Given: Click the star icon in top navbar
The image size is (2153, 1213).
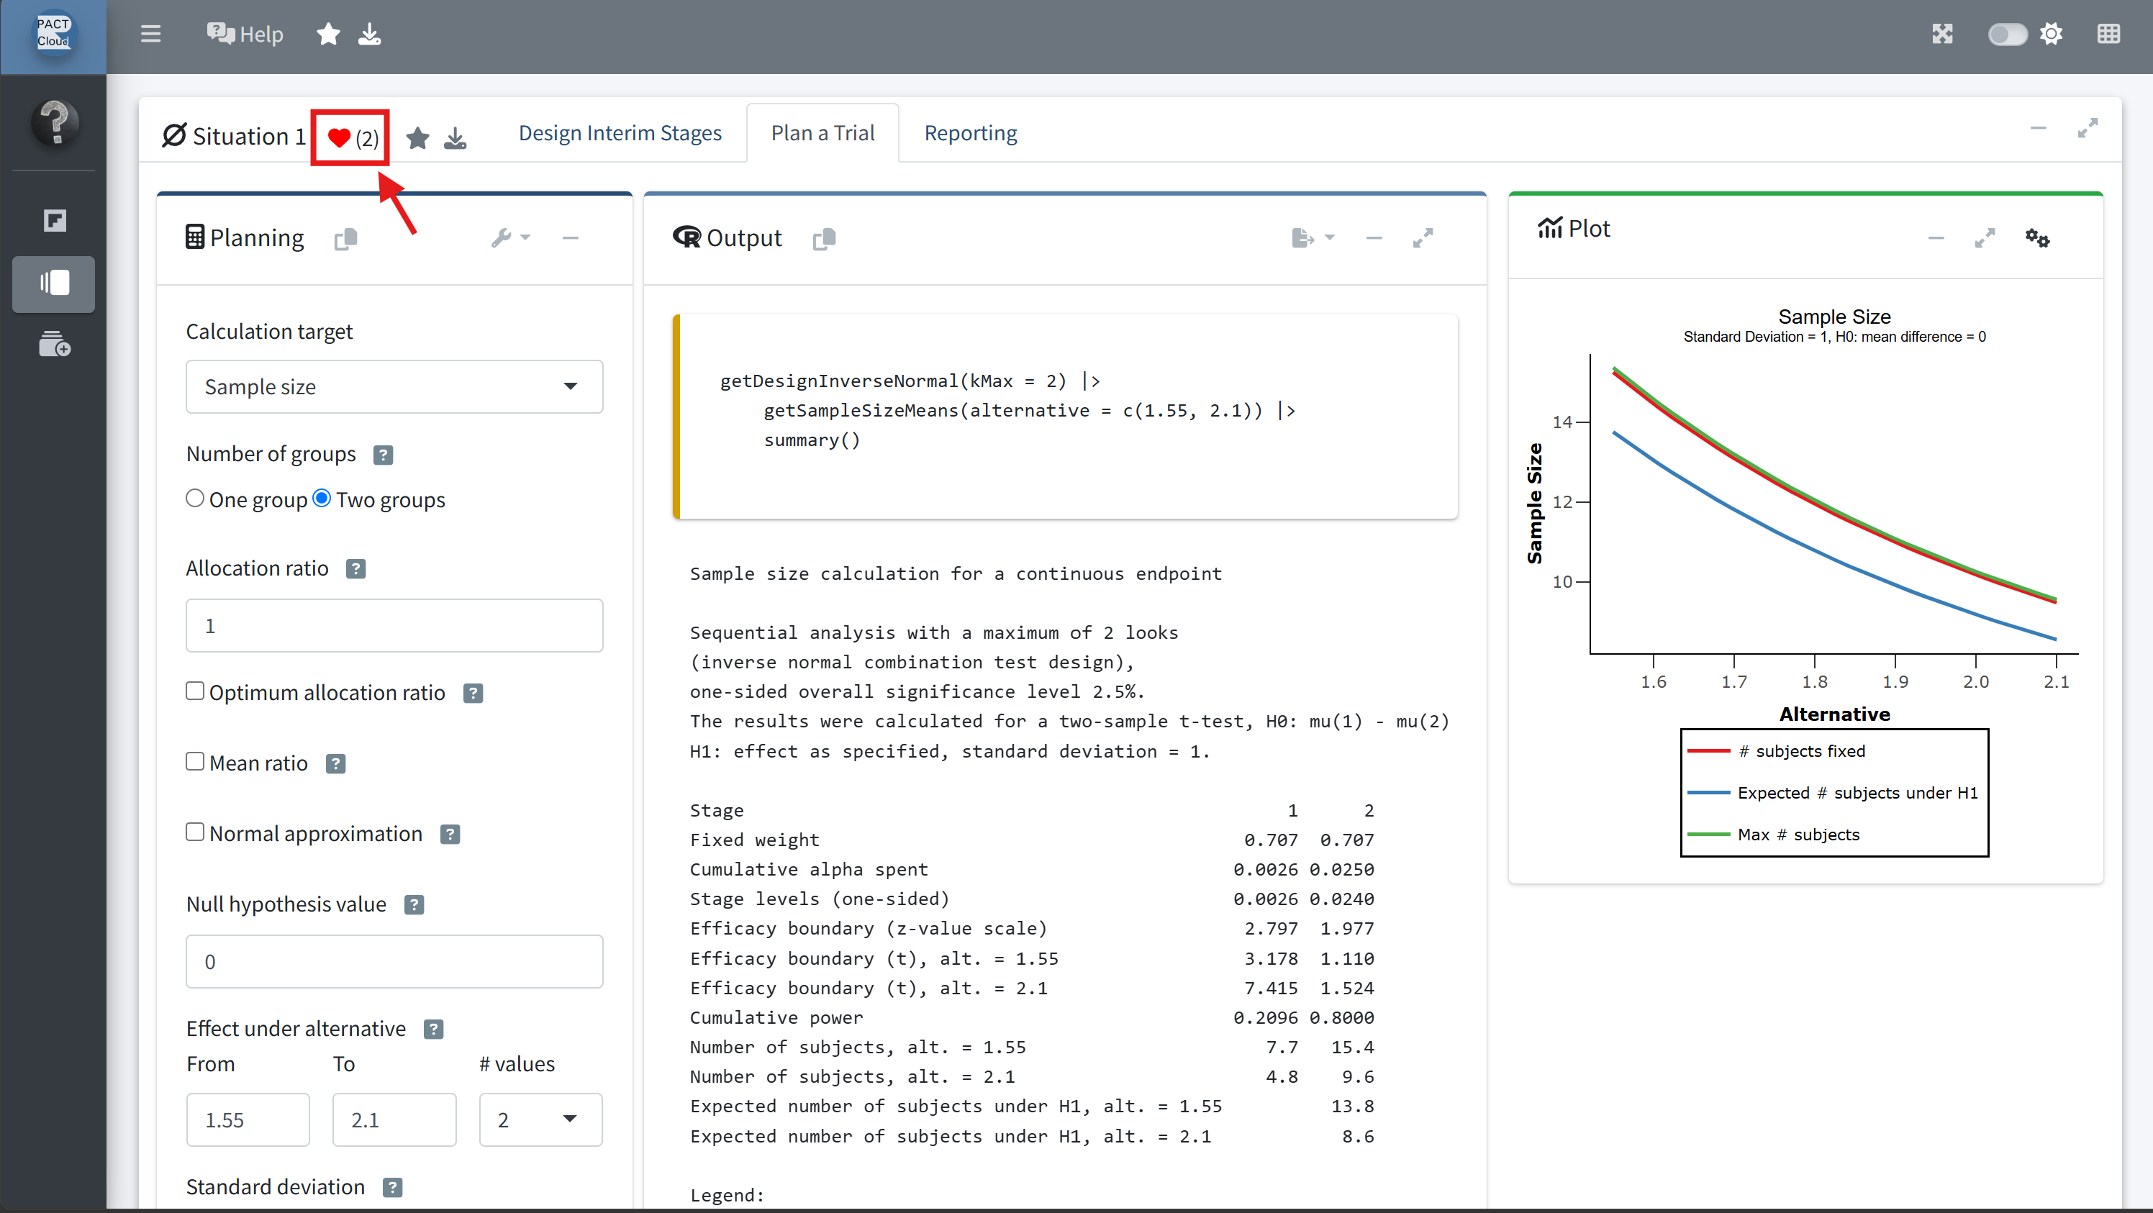Looking at the screenshot, I should point(328,35).
